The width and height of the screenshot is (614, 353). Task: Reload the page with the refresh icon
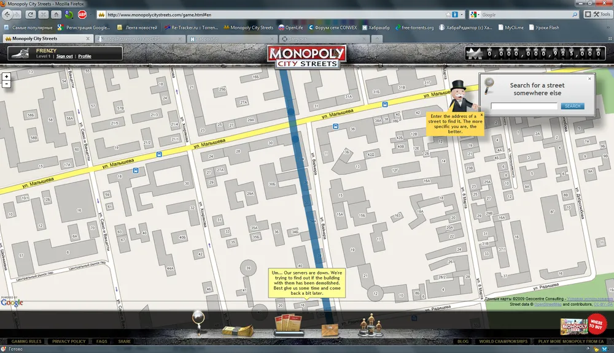[x=31, y=15]
